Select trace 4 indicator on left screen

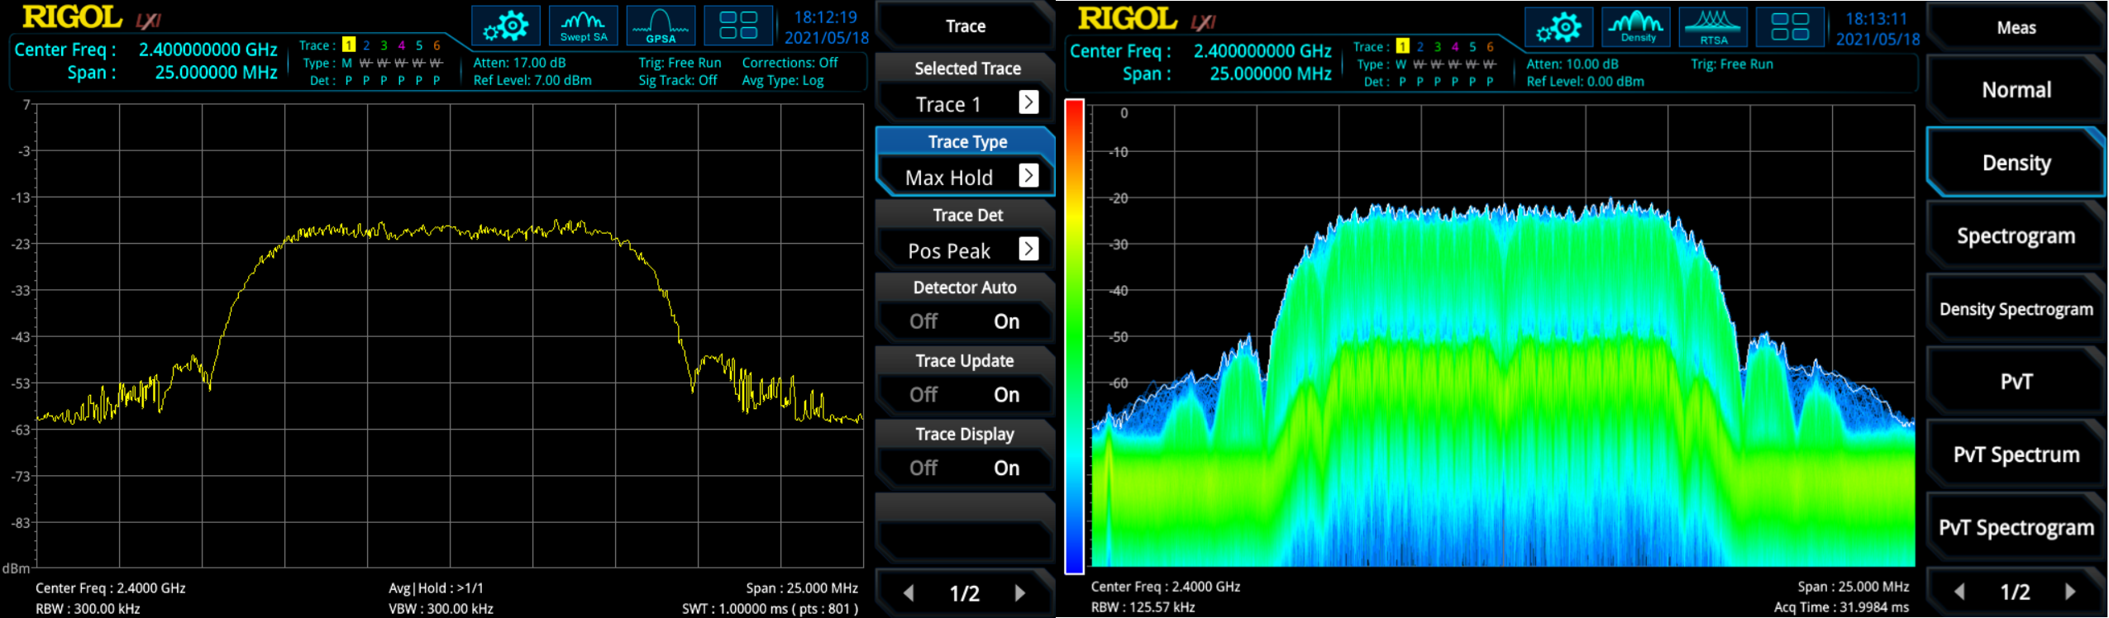(401, 45)
